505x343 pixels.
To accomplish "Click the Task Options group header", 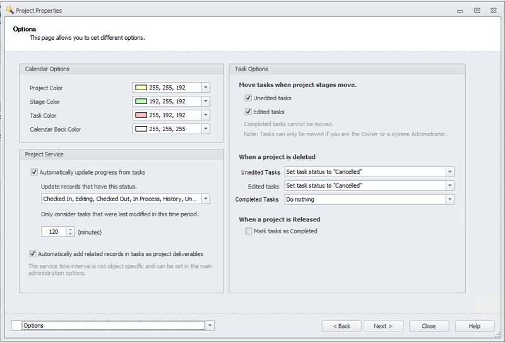I will [347, 69].
